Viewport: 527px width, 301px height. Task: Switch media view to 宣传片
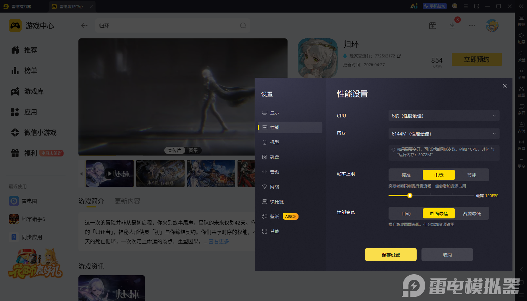(x=175, y=150)
